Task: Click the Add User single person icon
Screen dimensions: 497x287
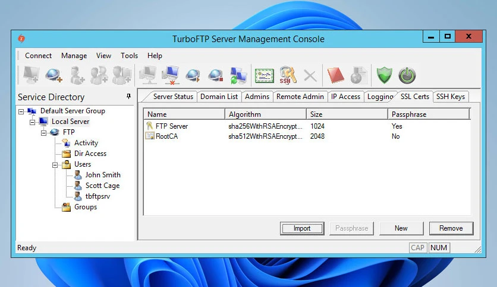Action: point(77,75)
